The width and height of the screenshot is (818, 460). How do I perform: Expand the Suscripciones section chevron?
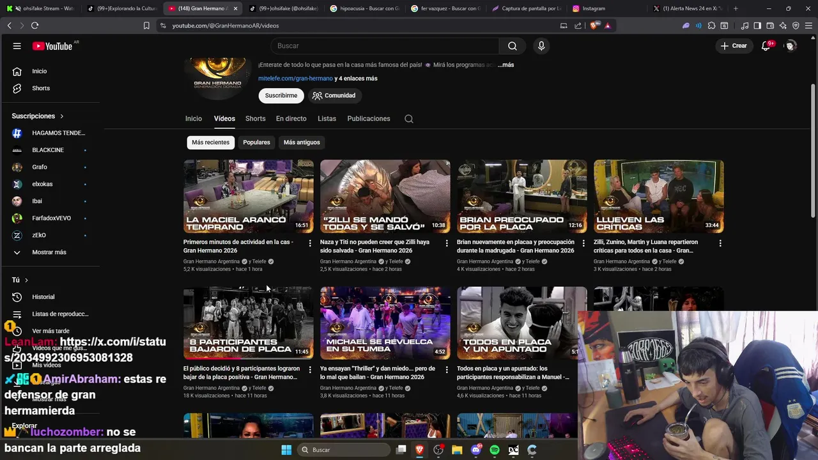62,116
